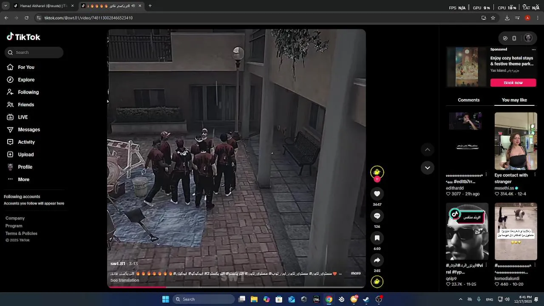Go to next video with down arrow
The image size is (544, 306).
[x=428, y=168]
